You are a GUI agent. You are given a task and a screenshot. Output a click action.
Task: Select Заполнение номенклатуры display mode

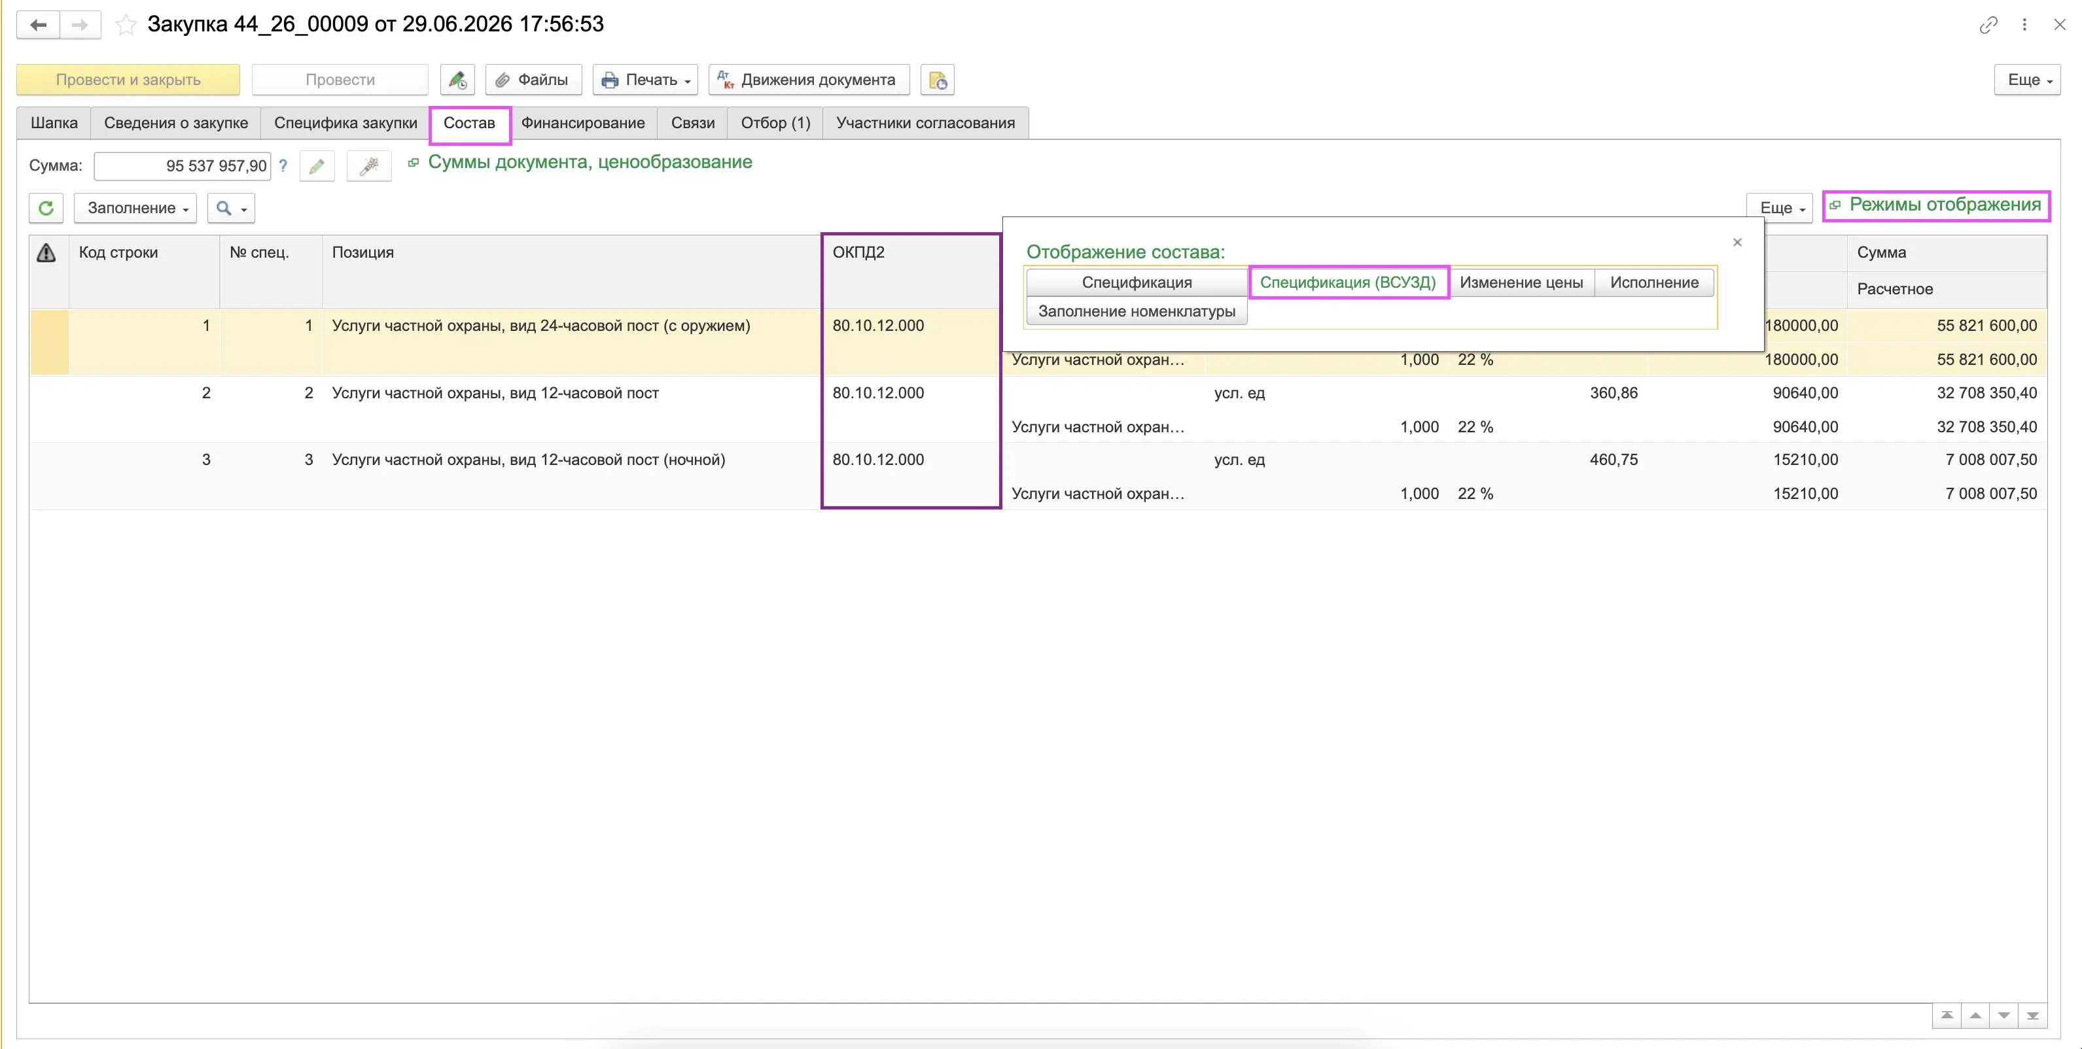1137,312
